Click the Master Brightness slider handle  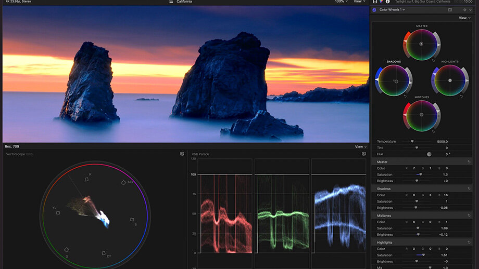click(417, 181)
